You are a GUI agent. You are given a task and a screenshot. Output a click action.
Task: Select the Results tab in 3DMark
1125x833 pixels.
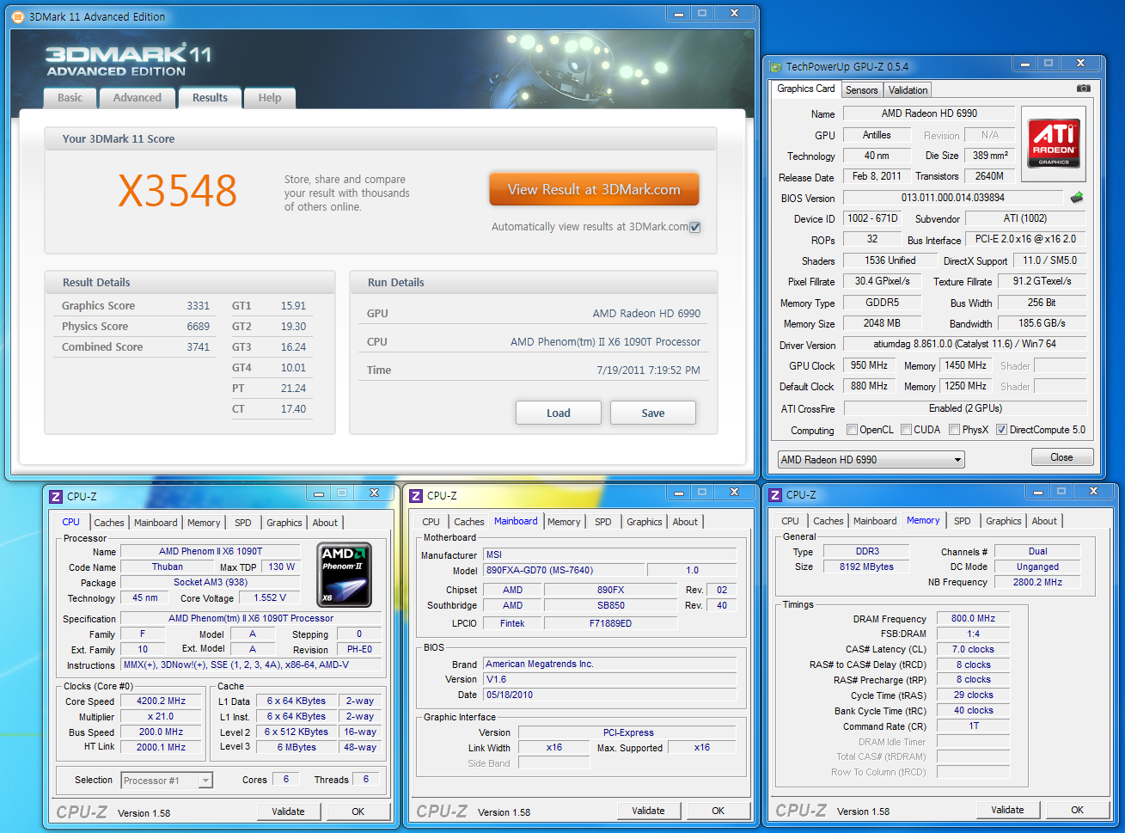[x=211, y=97]
